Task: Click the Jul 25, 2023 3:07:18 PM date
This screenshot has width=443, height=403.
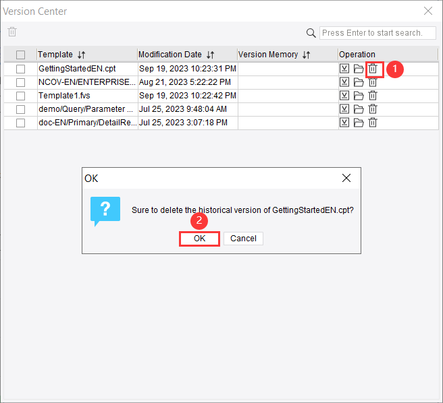Action: click(x=183, y=123)
